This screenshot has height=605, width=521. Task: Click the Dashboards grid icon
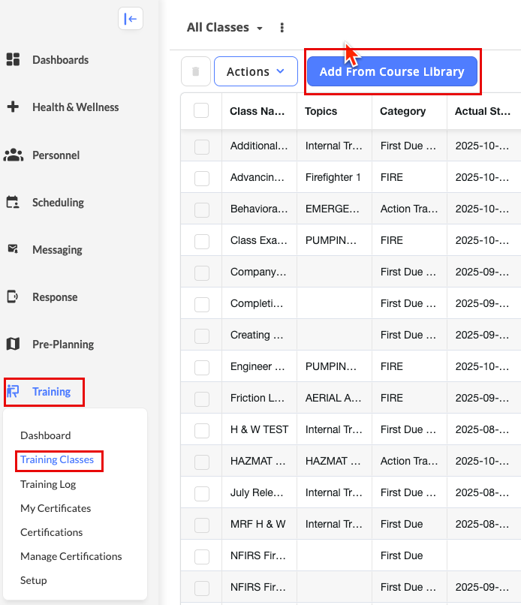(x=13, y=60)
